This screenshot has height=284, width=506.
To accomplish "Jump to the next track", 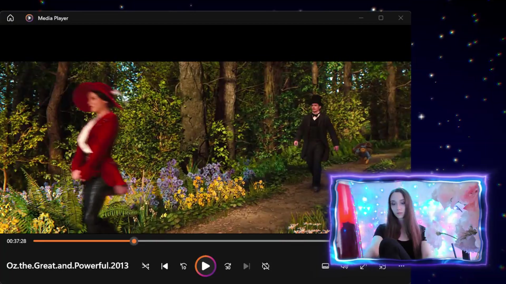I will (247, 266).
